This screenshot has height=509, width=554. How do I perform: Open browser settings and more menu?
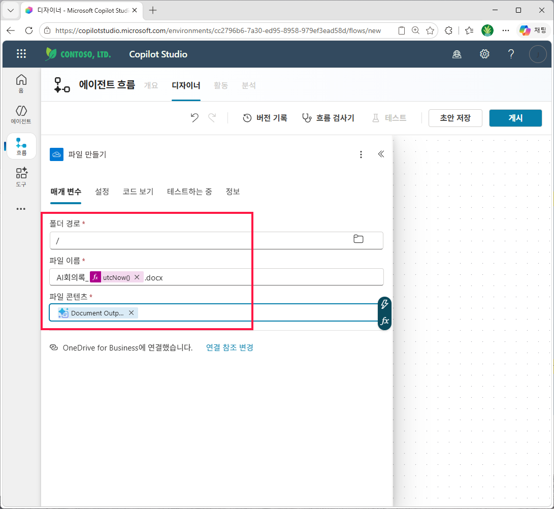[x=506, y=30]
